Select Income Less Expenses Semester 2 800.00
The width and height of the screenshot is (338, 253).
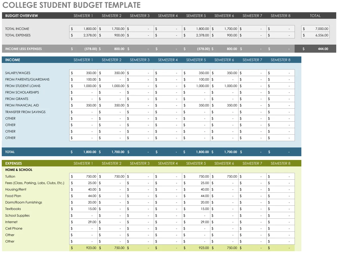(112, 49)
